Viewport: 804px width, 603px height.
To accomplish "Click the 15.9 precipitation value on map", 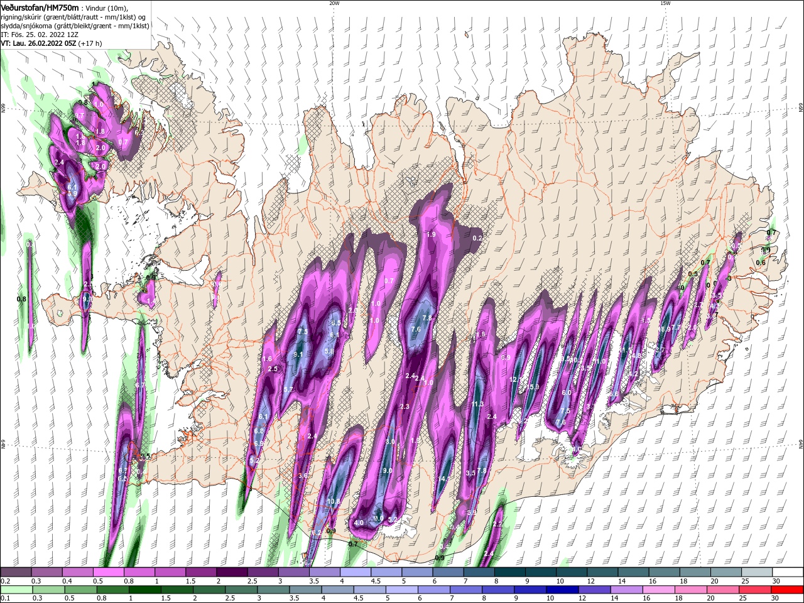I will (533, 386).
